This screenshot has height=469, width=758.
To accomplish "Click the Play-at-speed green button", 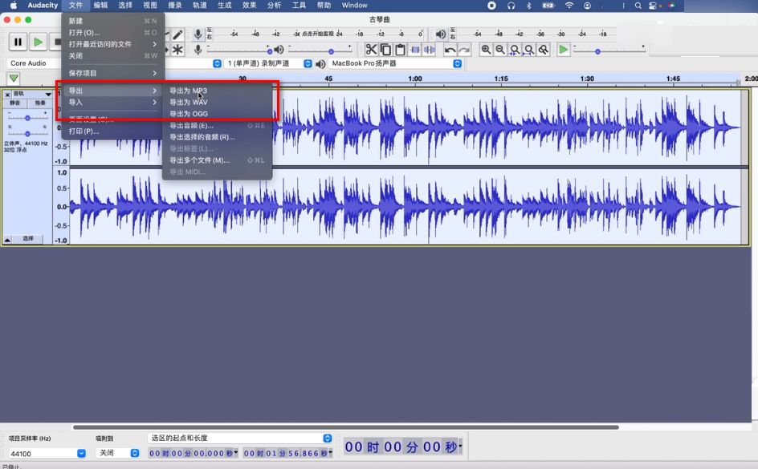I will tap(563, 50).
